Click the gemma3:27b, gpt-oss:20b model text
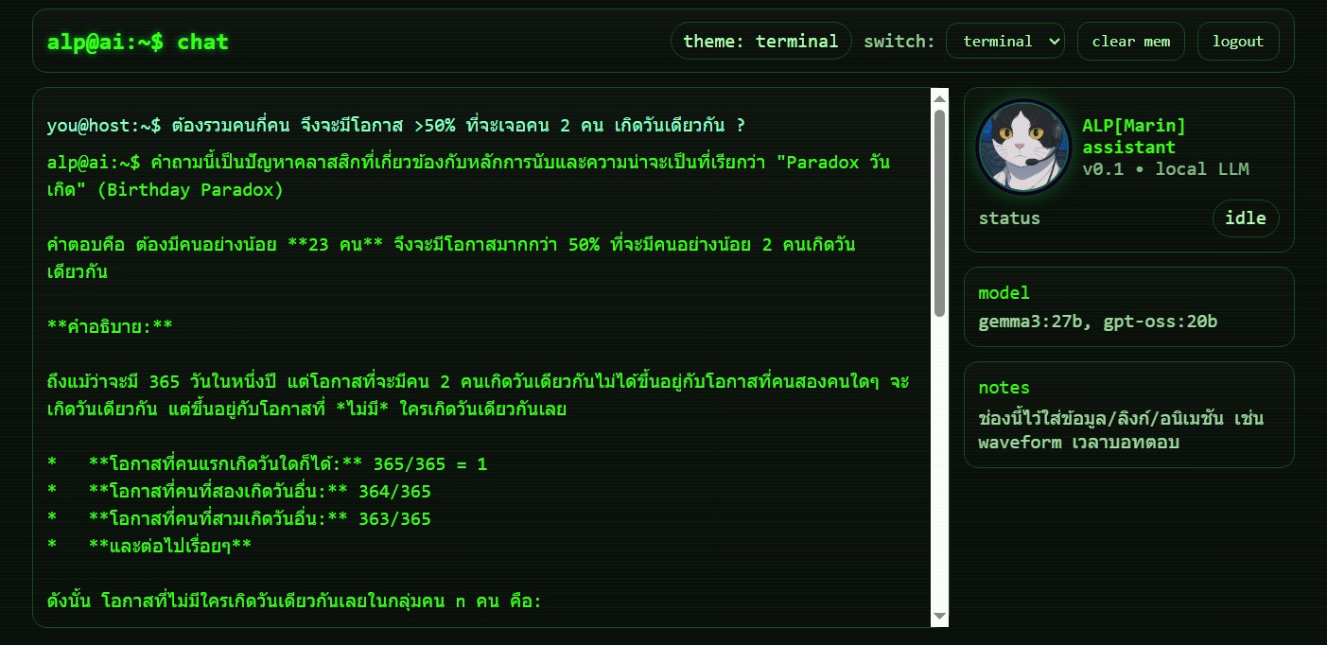The height and width of the screenshot is (645, 1327). pyautogui.click(x=1097, y=322)
